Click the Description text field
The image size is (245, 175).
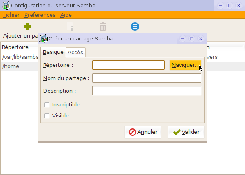[x=147, y=91]
